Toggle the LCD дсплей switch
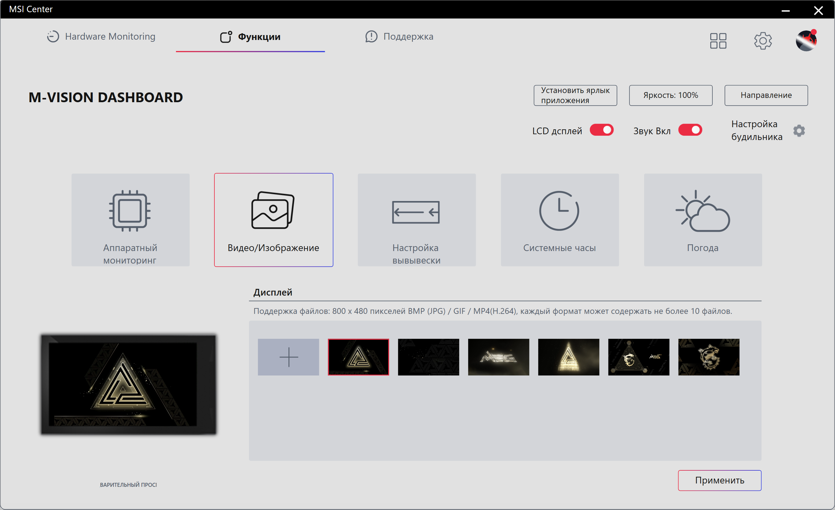Image resolution: width=835 pixels, height=510 pixels. click(601, 130)
